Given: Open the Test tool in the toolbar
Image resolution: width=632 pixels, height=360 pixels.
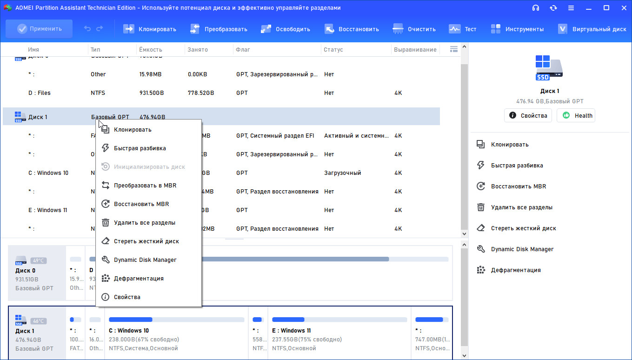Looking at the screenshot, I should tap(454, 29).
